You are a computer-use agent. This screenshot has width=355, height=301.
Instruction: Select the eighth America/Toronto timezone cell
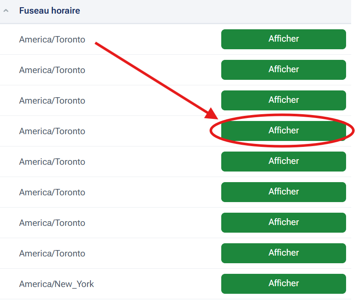52,253
